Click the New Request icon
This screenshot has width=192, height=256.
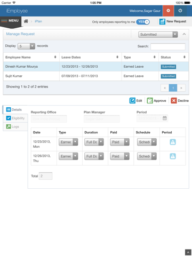(x=162, y=21)
